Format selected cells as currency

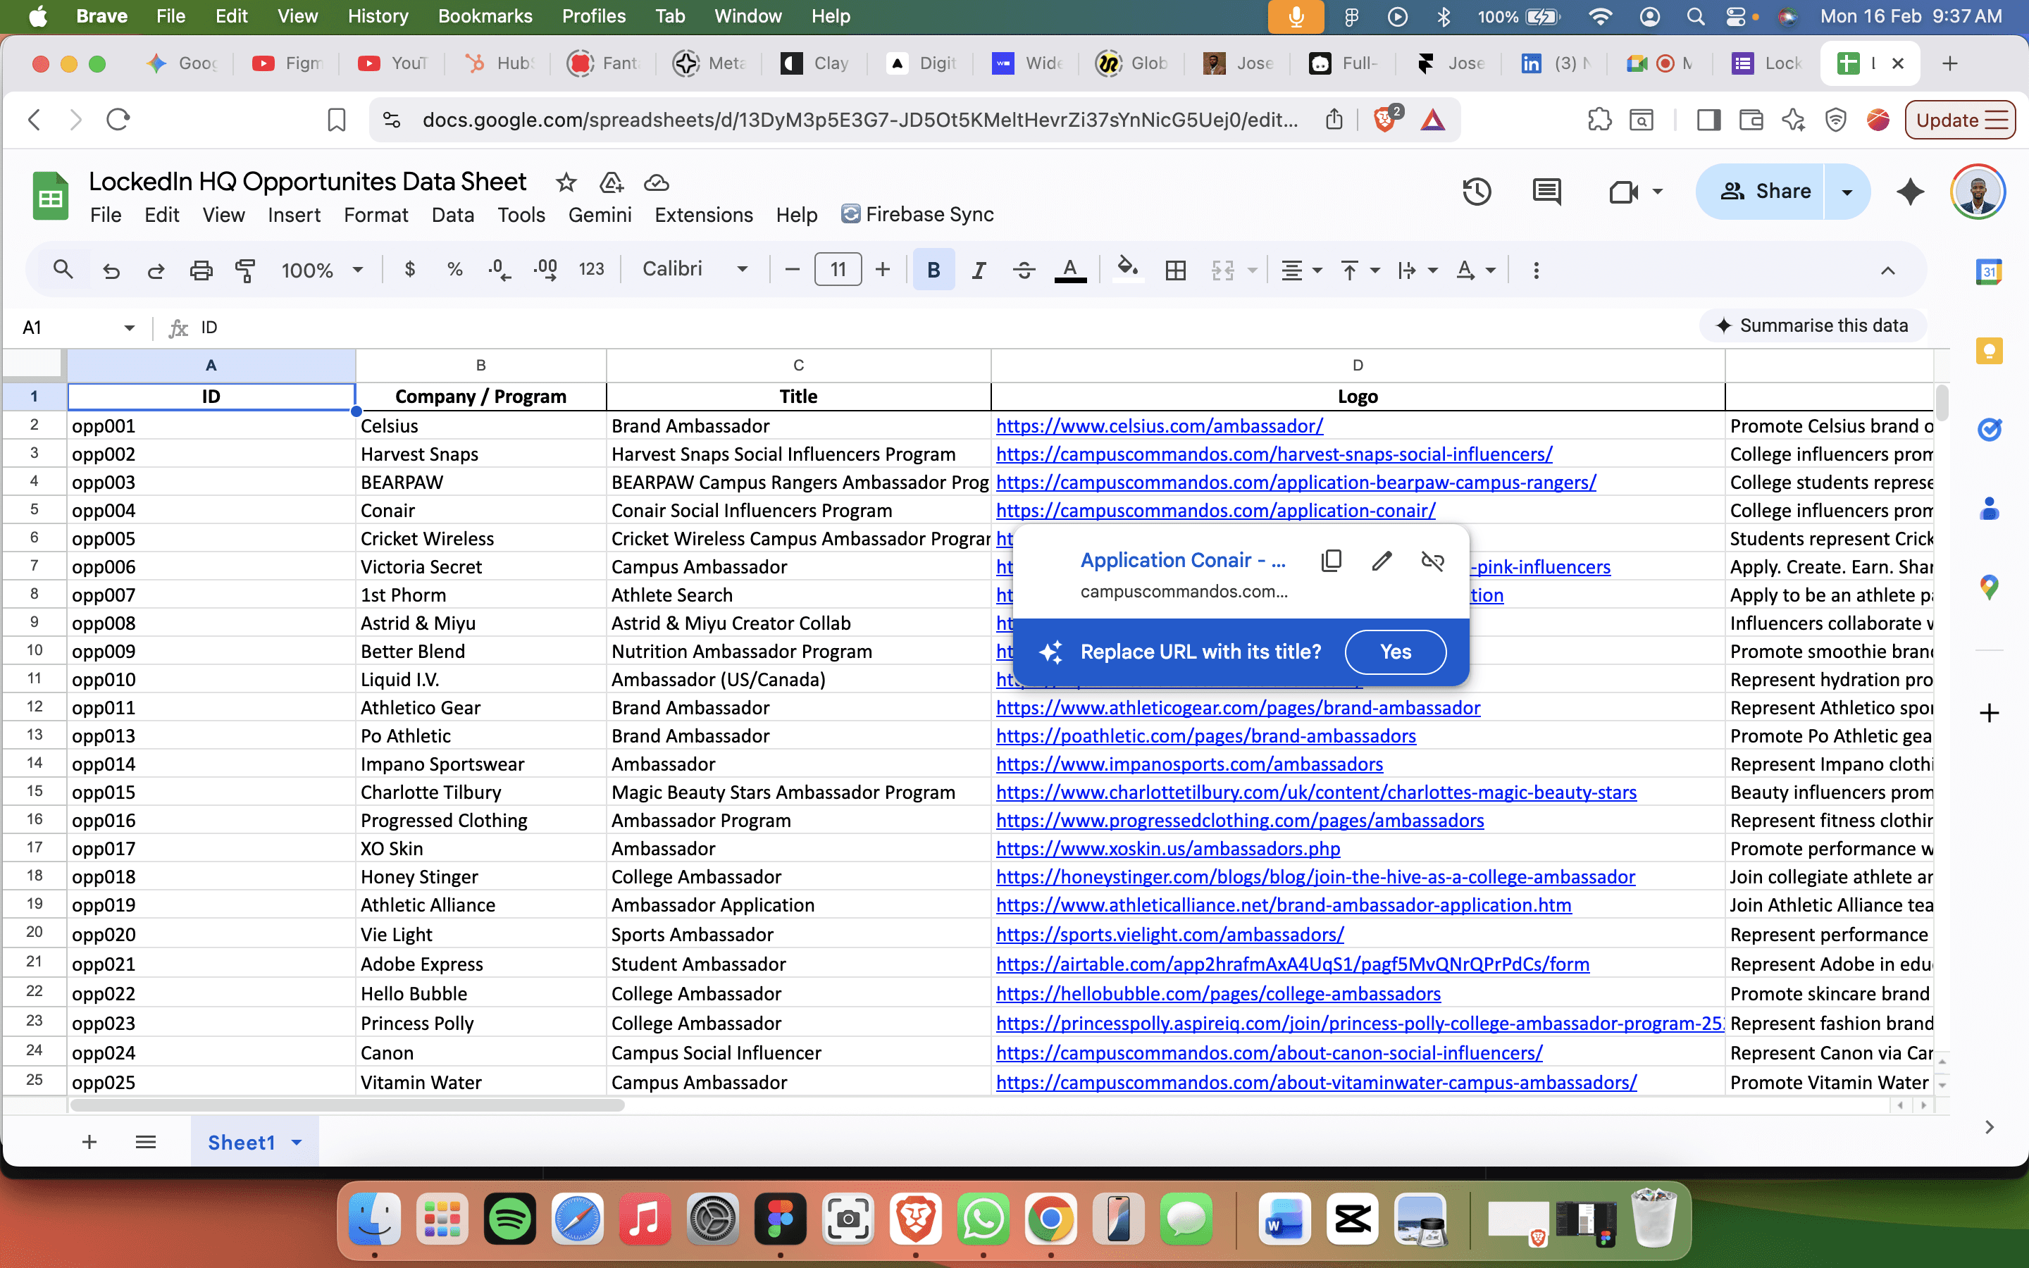409,269
